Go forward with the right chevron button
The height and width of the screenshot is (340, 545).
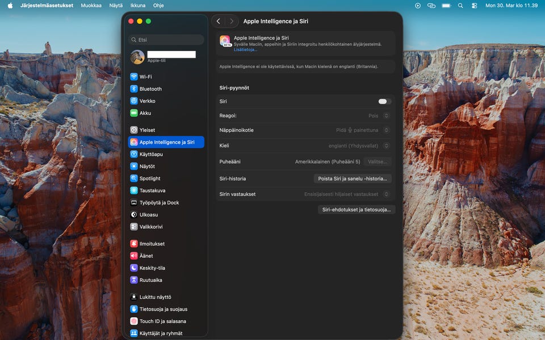tap(232, 21)
